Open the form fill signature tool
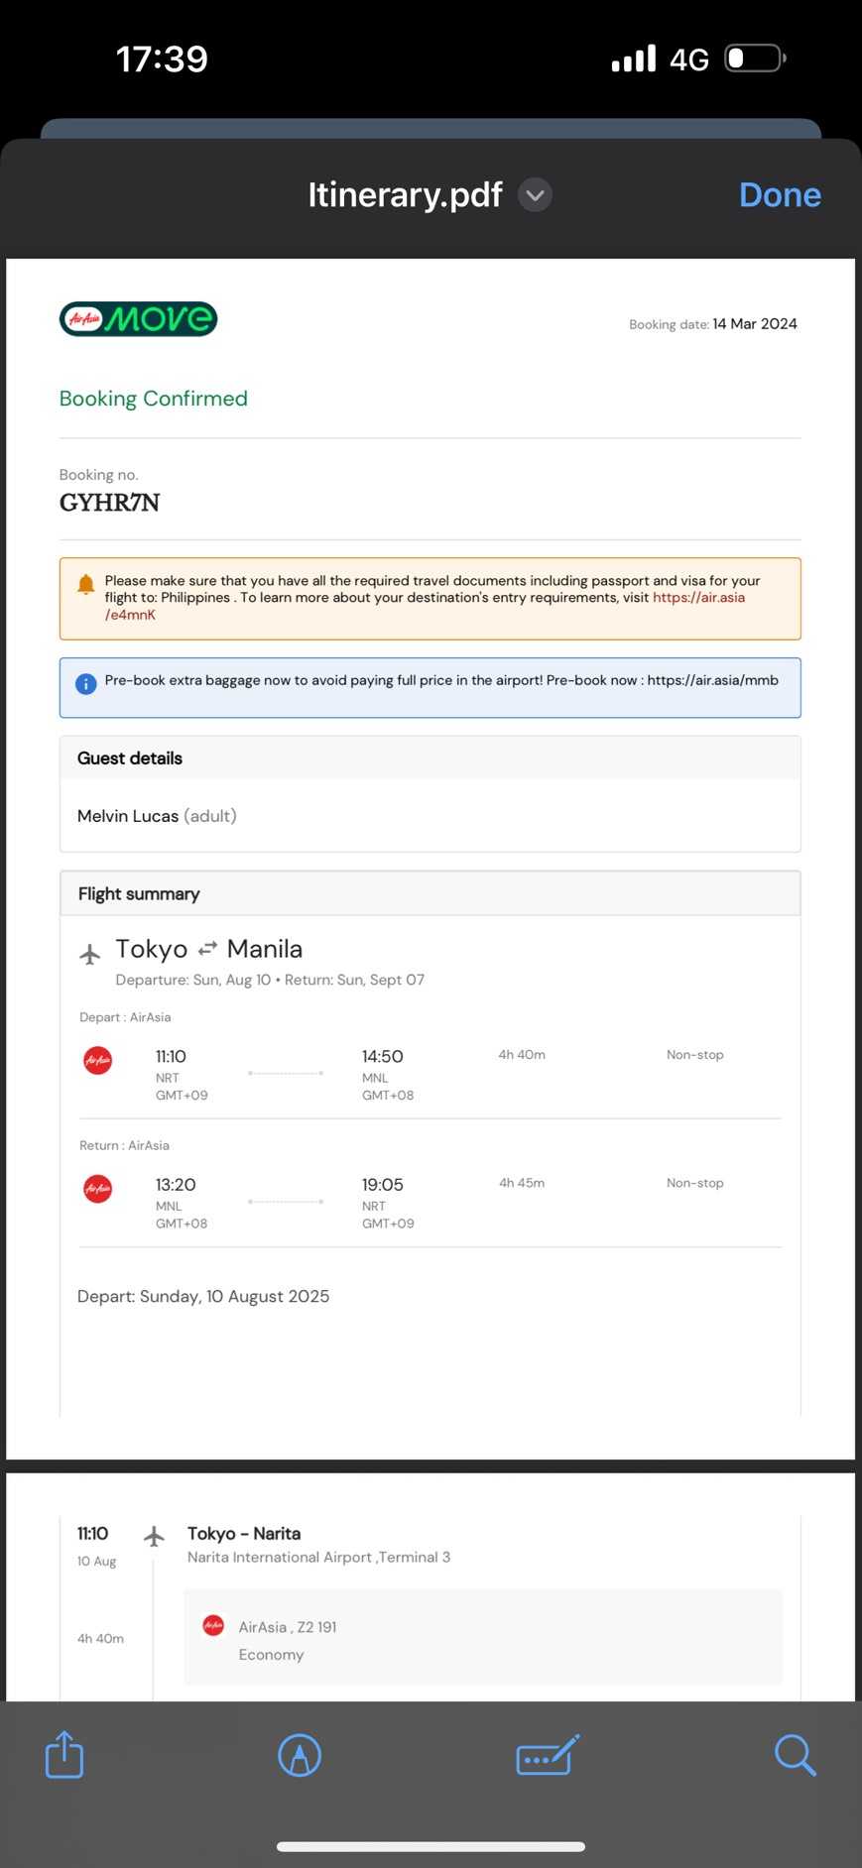The image size is (862, 1868). pyautogui.click(x=548, y=1755)
